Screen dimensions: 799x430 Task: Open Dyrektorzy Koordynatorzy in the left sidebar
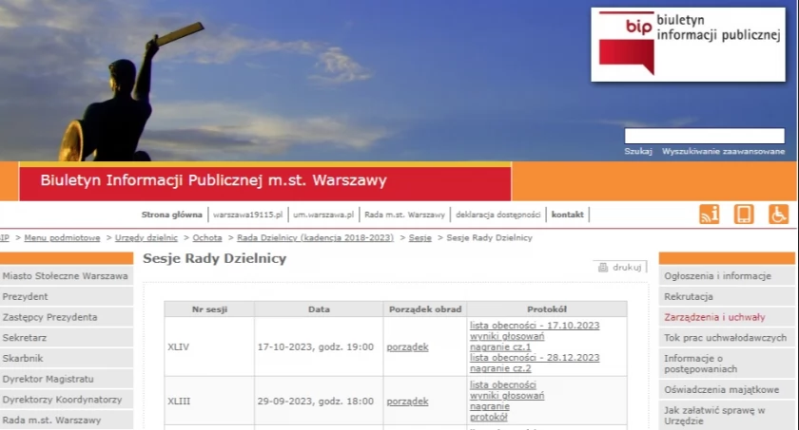click(x=67, y=400)
